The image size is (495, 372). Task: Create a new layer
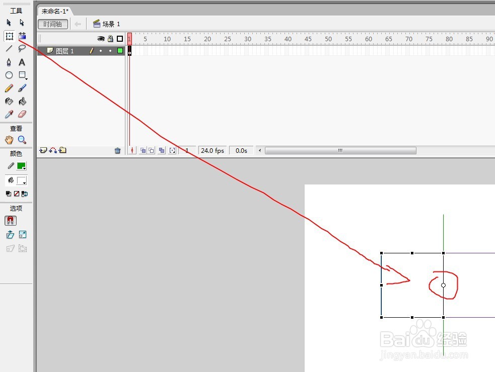click(x=43, y=150)
